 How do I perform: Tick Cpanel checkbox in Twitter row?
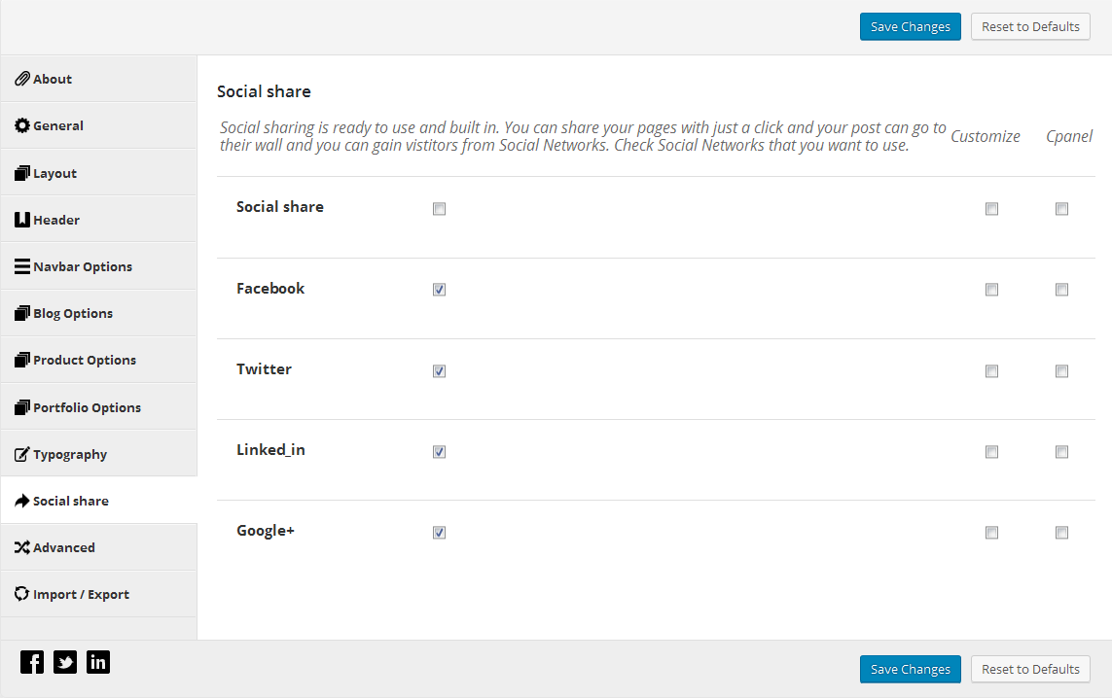coord(1061,370)
